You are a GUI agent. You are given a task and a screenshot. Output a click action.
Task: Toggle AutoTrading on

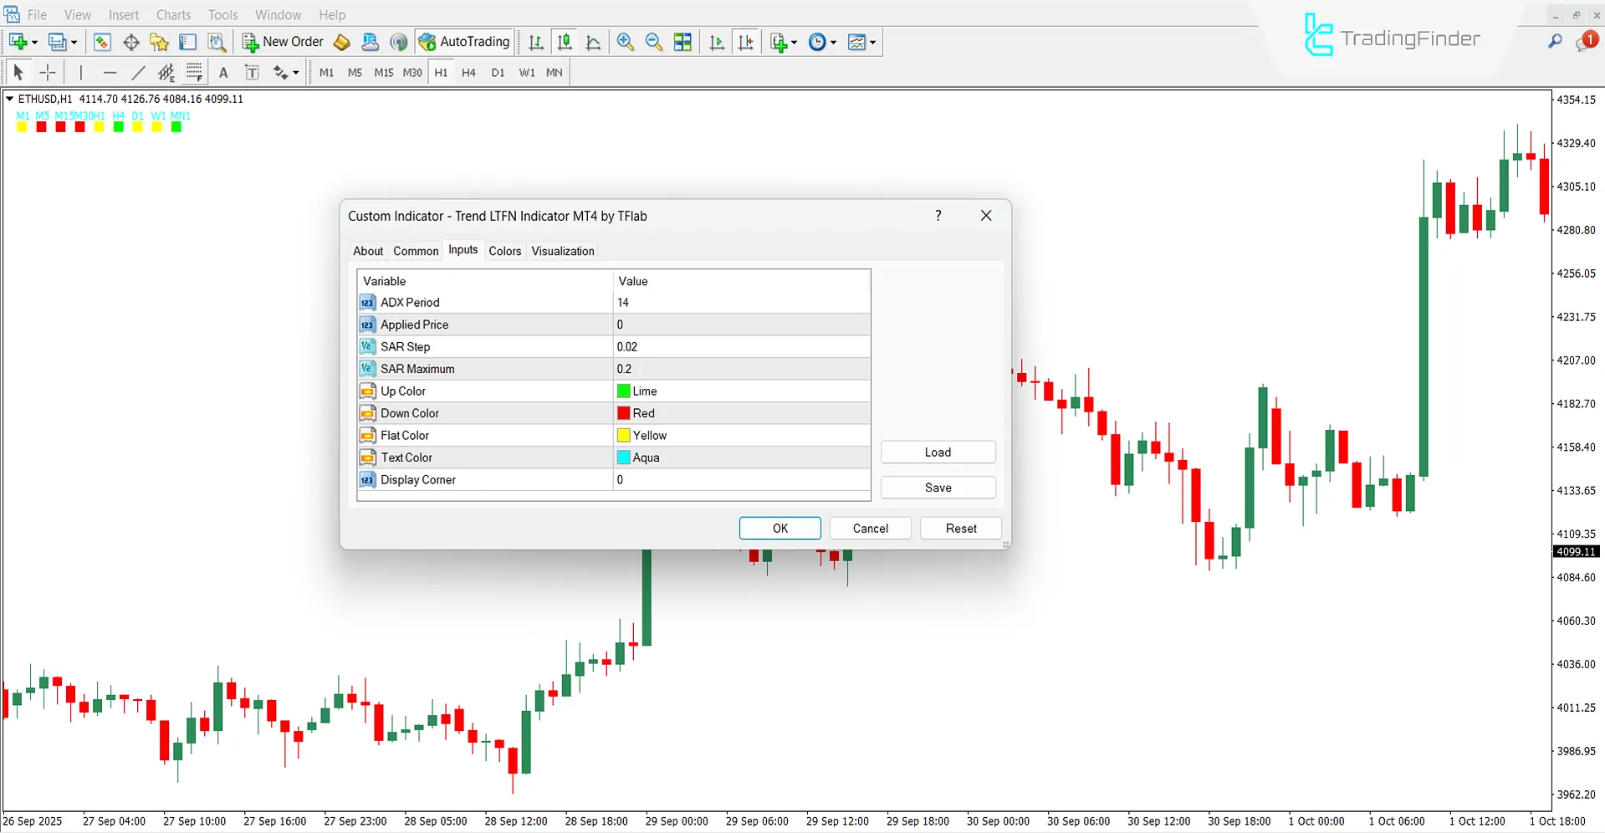464,42
